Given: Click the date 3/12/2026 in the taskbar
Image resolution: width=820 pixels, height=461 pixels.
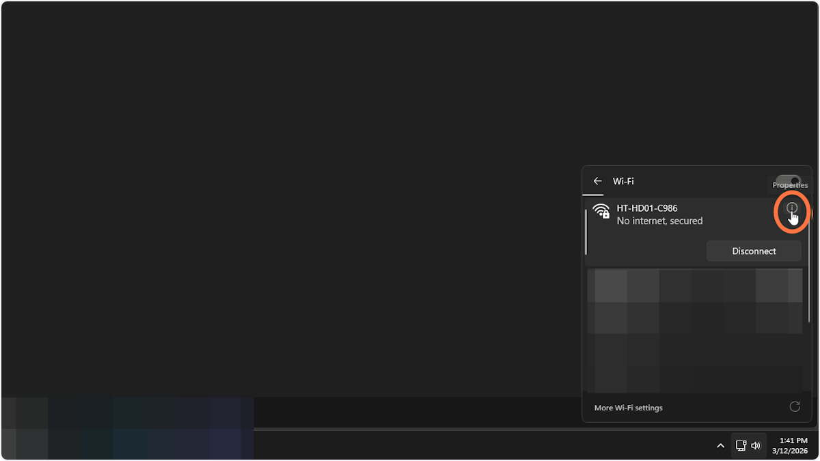Looking at the screenshot, I should coord(792,451).
